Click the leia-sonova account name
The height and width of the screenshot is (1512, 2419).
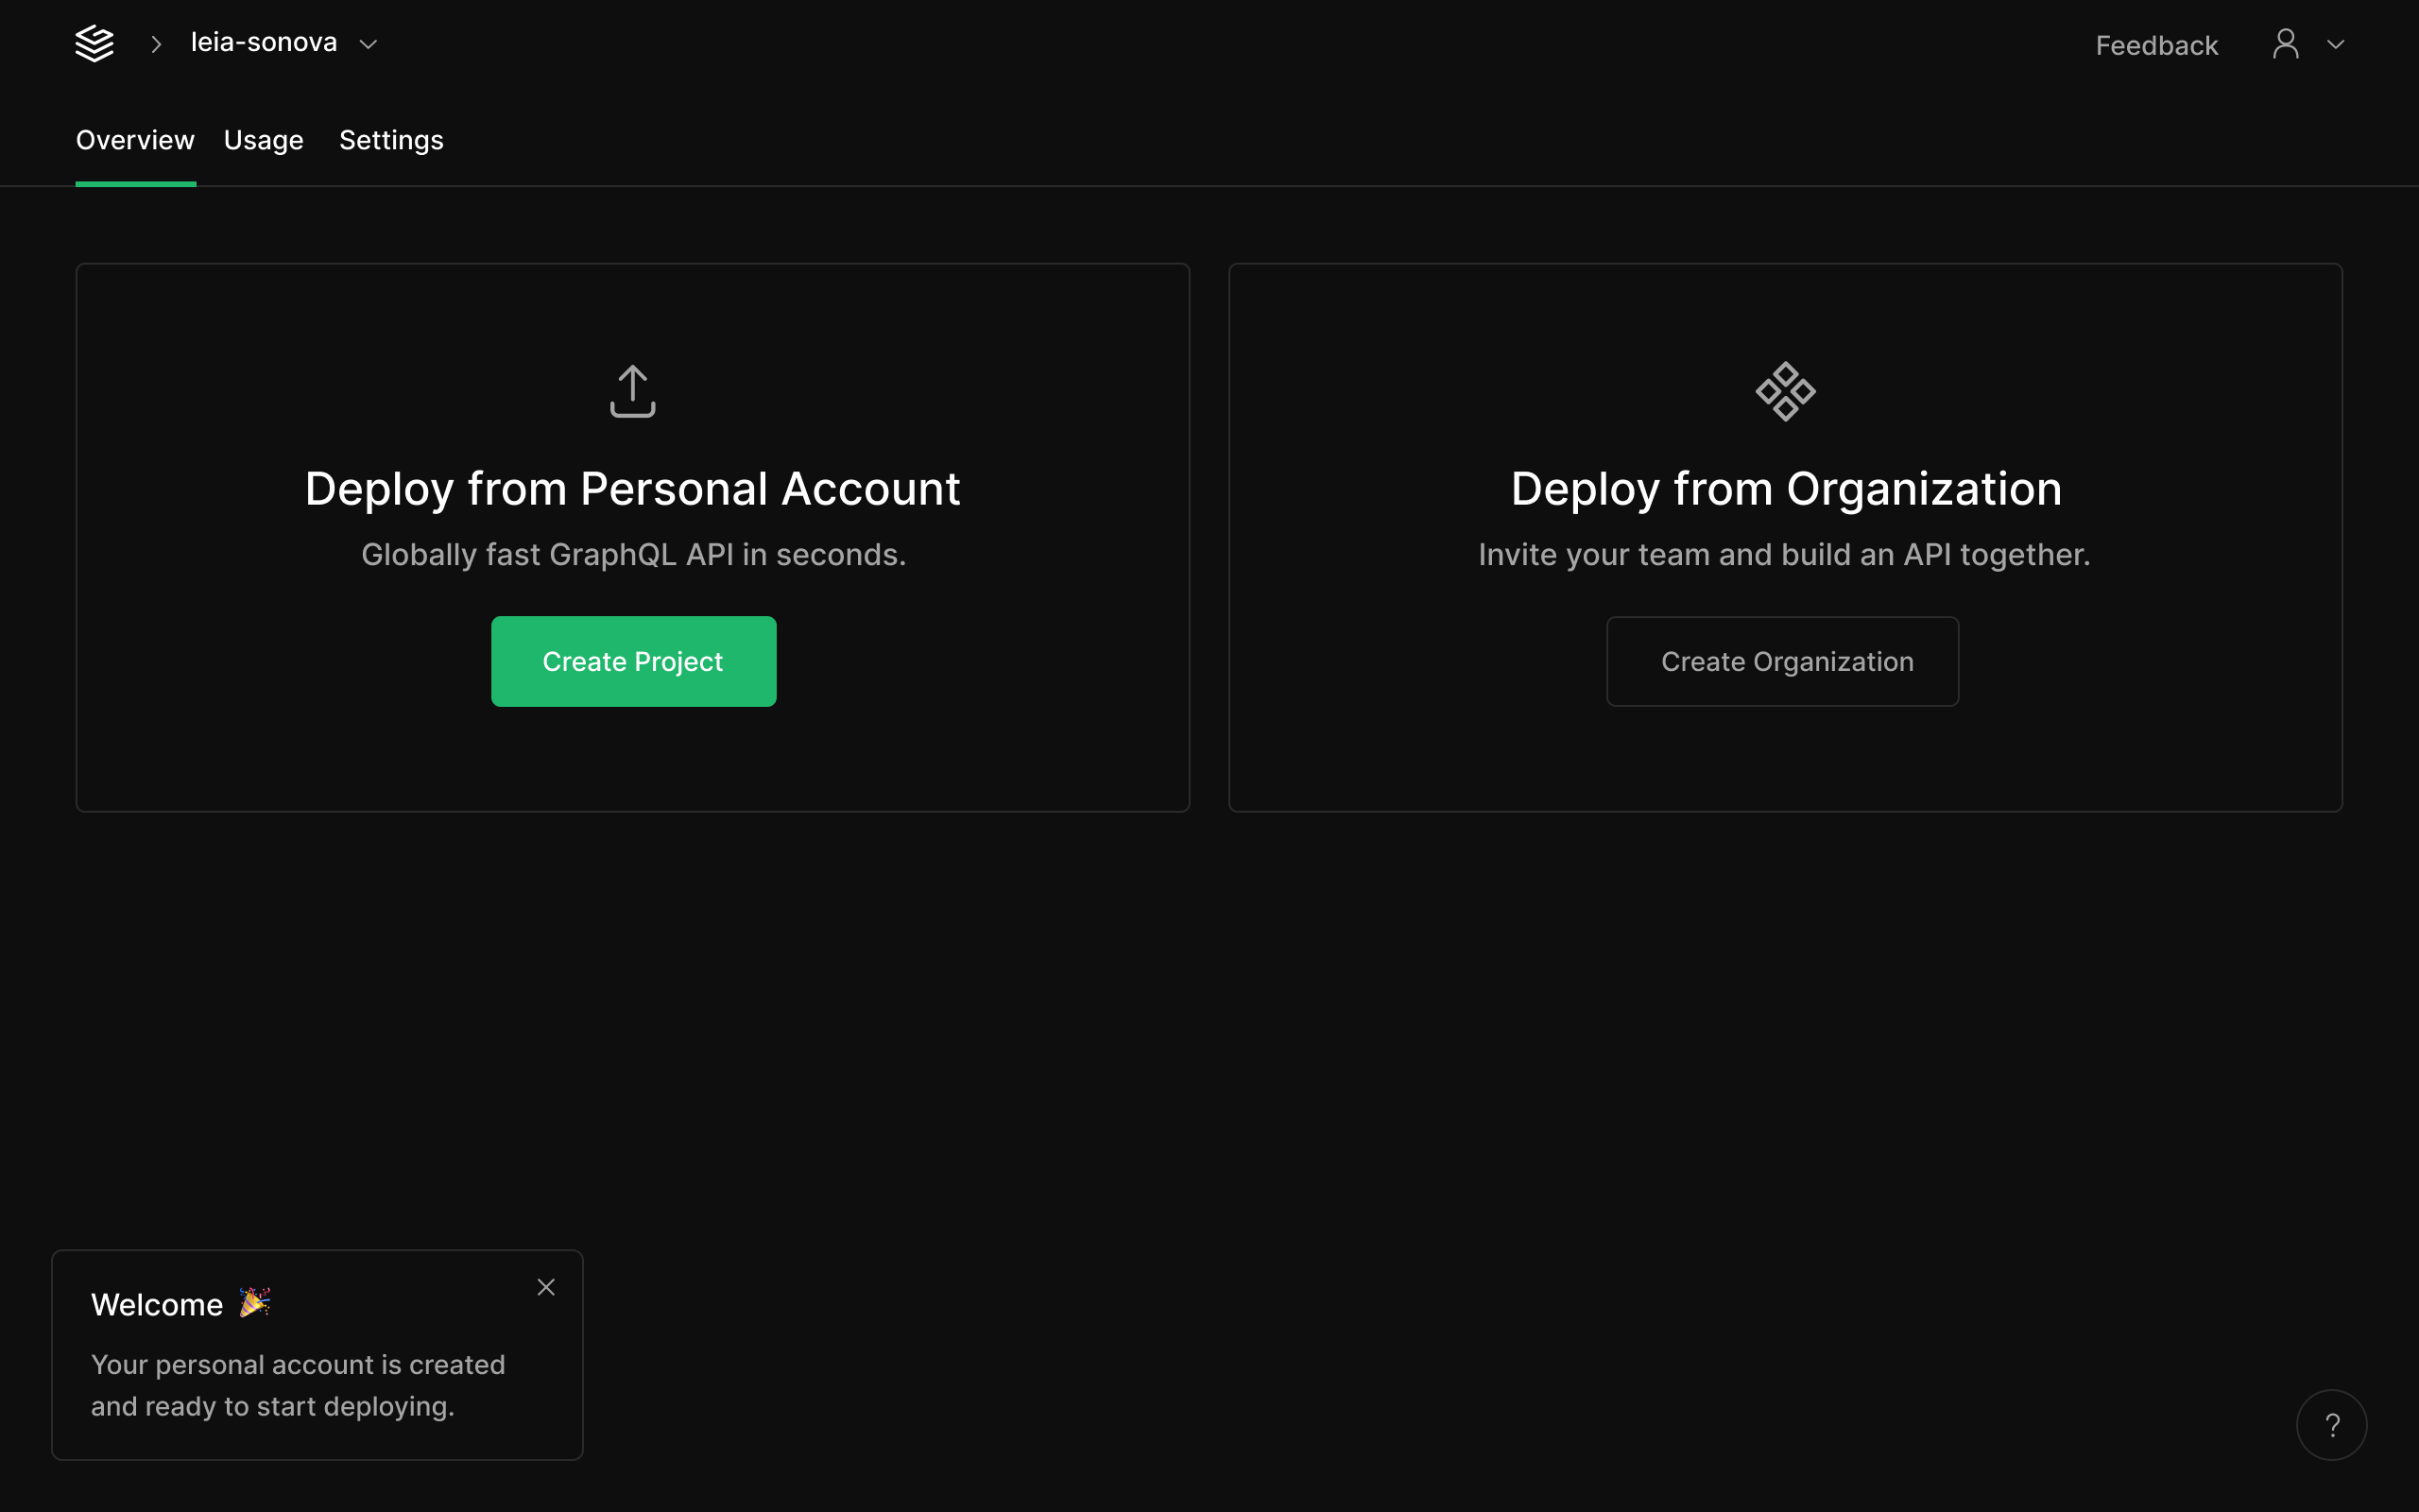[264, 42]
